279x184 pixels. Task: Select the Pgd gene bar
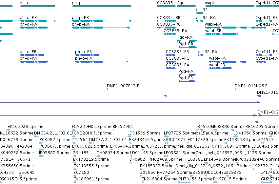tap(187, 6)
